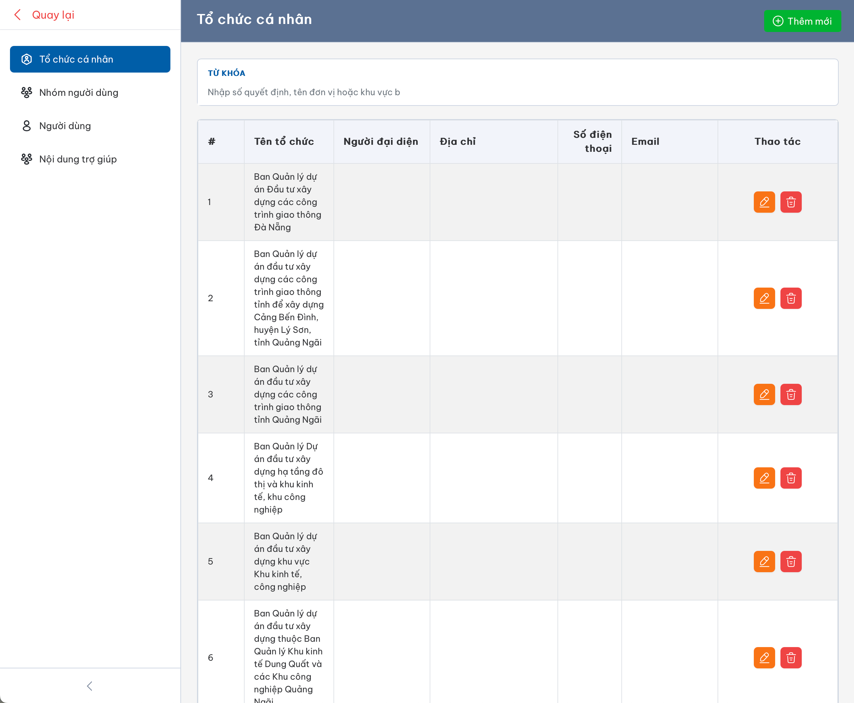The width and height of the screenshot is (854, 703).
Task: Click the trash icon in row 3
Action: [790, 394]
